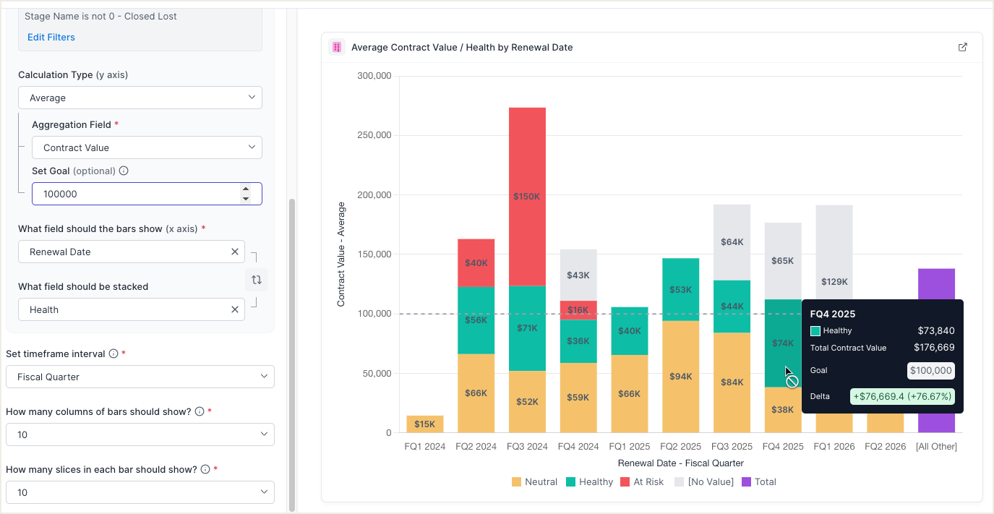
Task: Clear the Health stacked field selection
Action: tap(235, 309)
